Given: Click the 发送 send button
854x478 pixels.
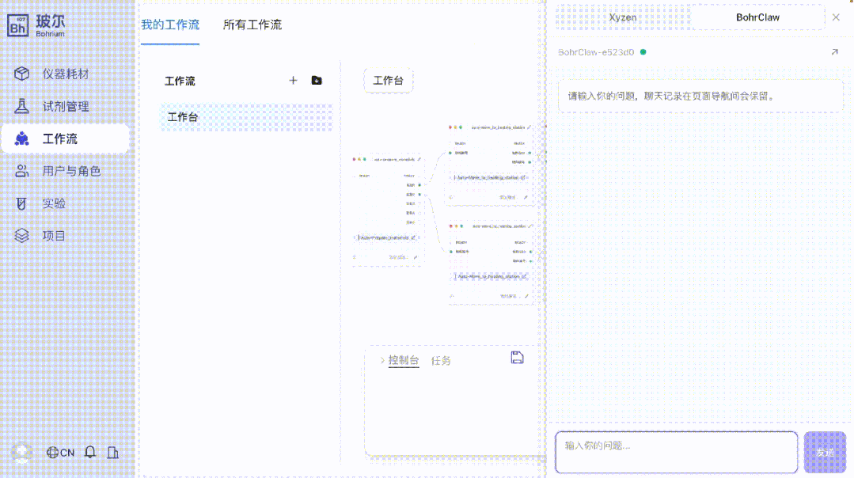Looking at the screenshot, I should pos(825,451).
